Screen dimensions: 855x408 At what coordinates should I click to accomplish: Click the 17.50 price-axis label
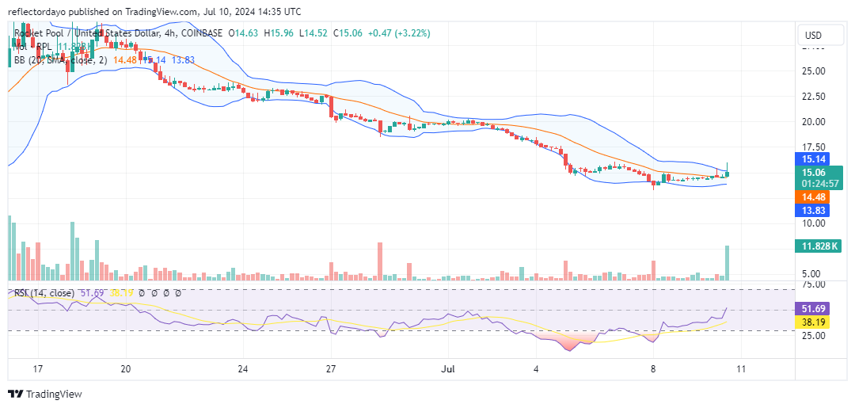click(812, 147)
